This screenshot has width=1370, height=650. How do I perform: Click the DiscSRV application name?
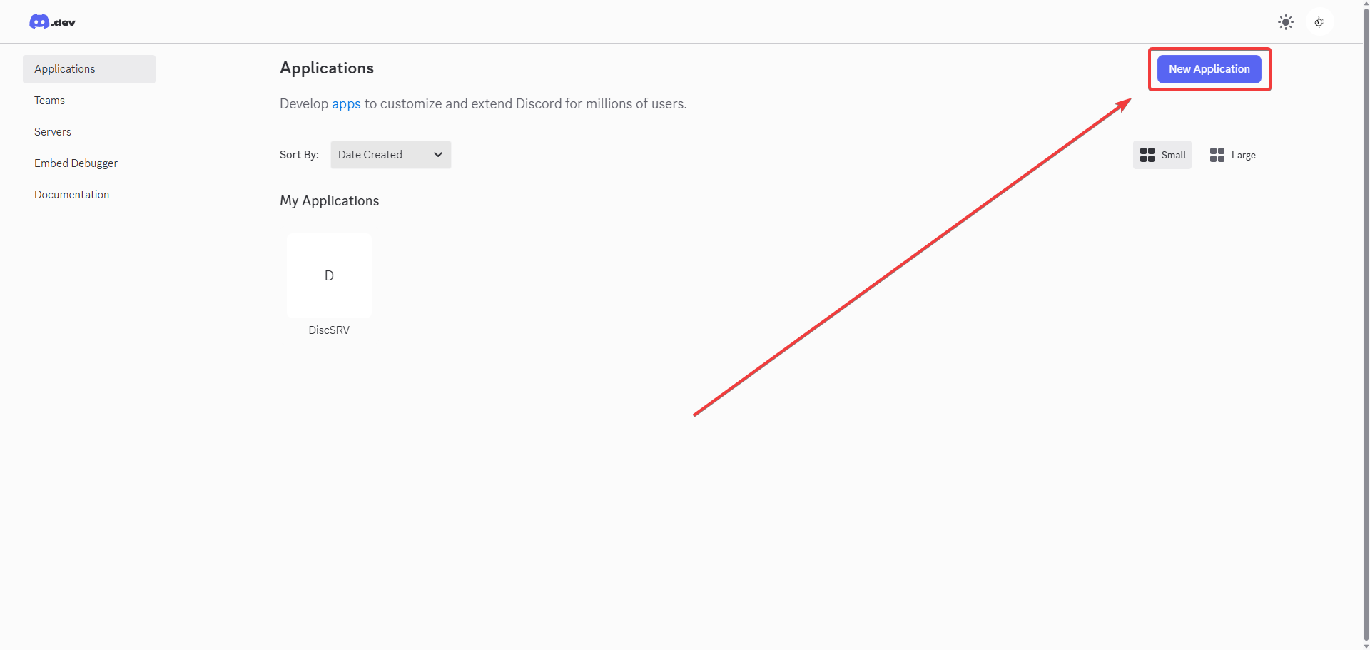coord(329,330)
